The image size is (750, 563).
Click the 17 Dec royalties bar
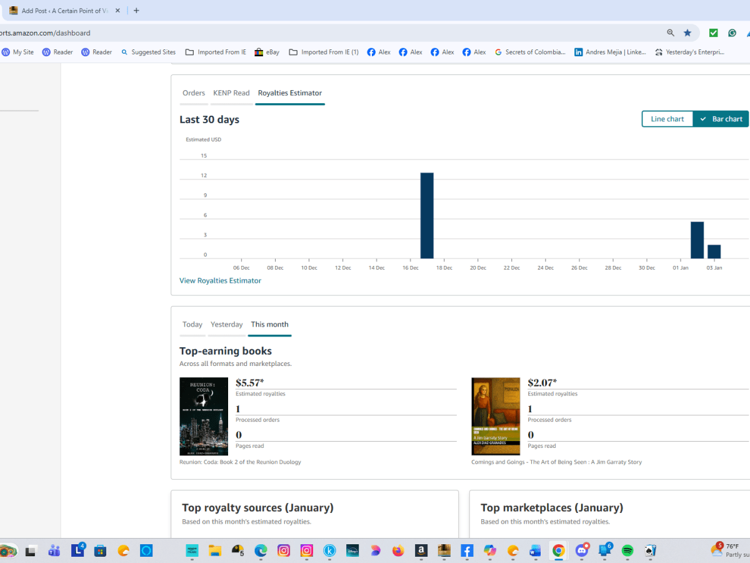tap(427, 216)
